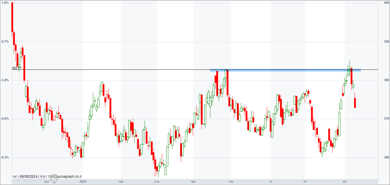Click the -3.2% percentage axis label

point(5,80)
